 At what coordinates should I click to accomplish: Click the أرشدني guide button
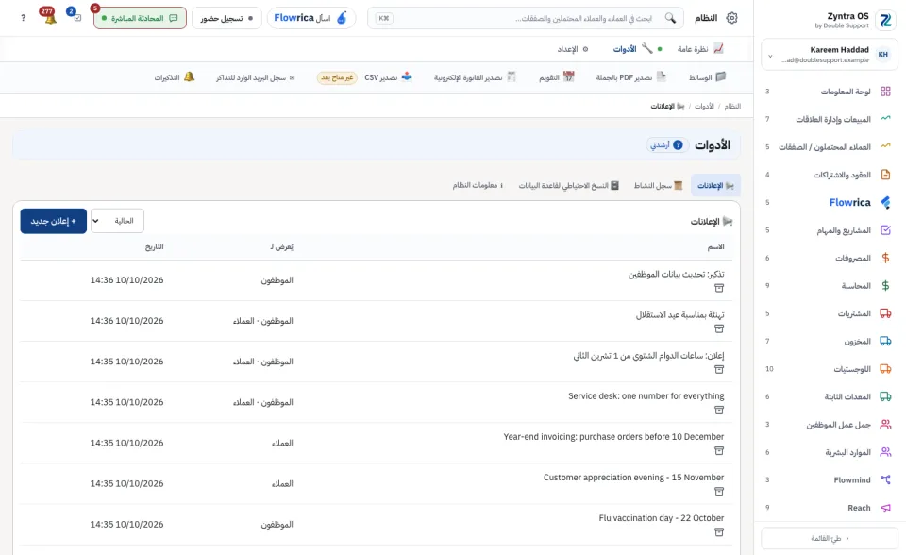(665, 145)
